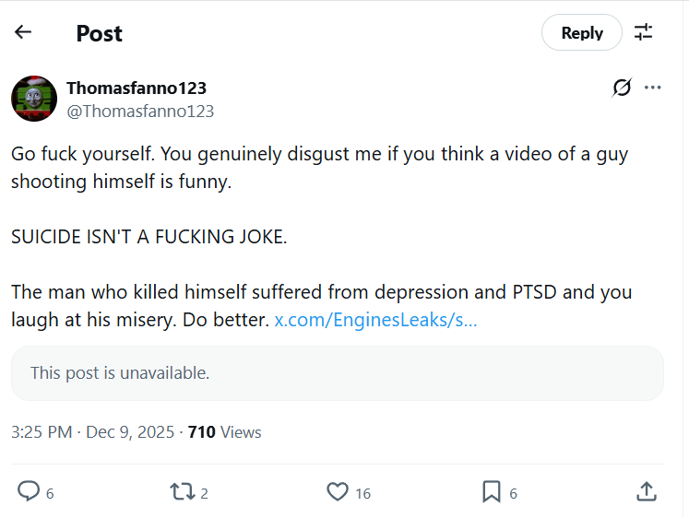This screenshot has height=518, width=689.
Task: Open Thomasfanno123's profile picture
Action: (x=34, y=99)
